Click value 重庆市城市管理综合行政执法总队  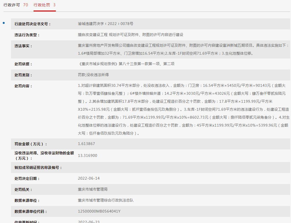point(106,200)
